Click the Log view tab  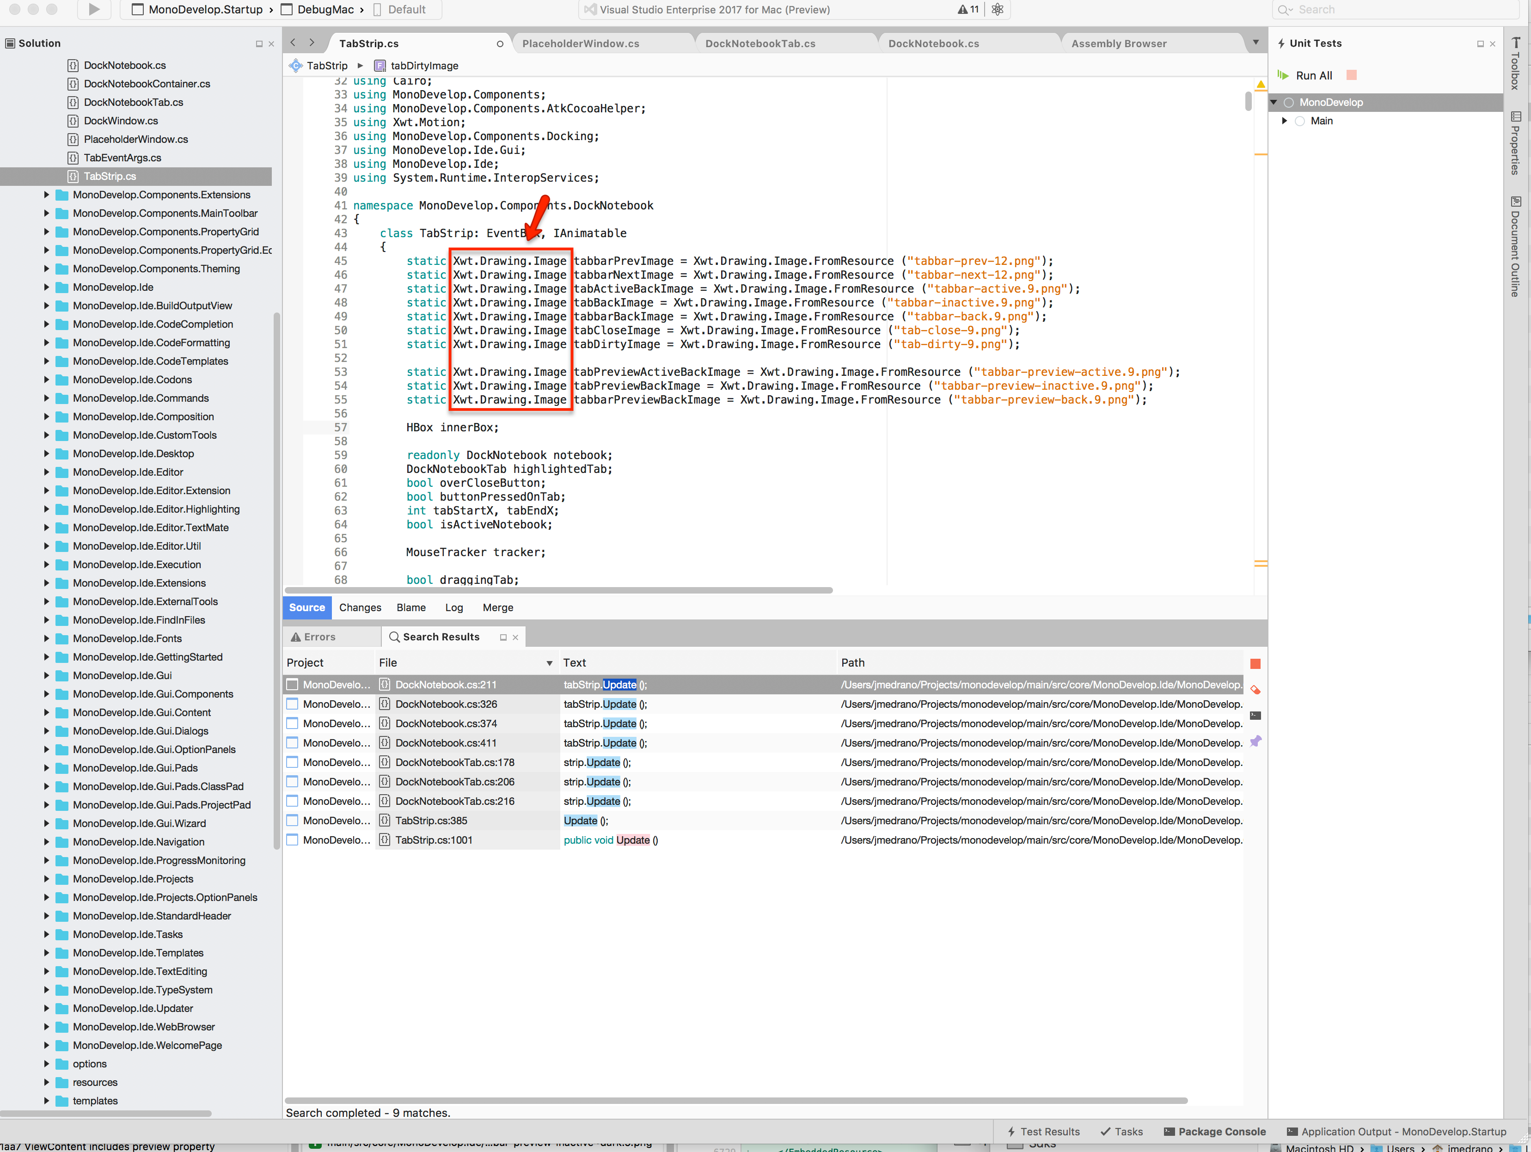point(454,607)
